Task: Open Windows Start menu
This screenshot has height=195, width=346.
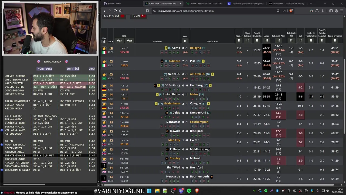Action: [x=149, y=191]
